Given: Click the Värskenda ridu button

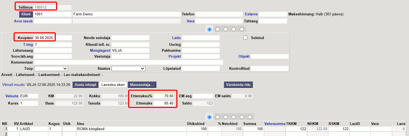Looking at the screenshot, I should click(238, 85).
